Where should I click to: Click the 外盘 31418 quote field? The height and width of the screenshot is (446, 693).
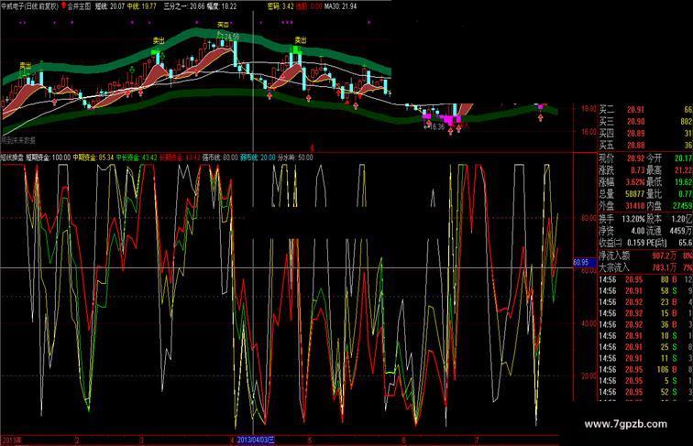621,206
